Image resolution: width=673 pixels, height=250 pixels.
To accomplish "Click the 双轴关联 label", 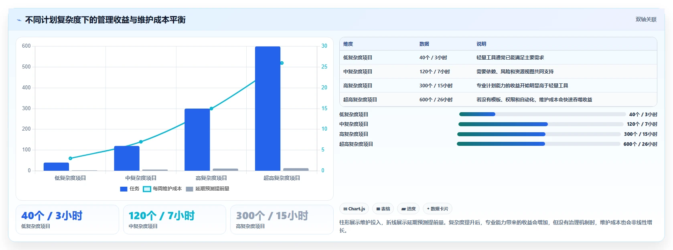I will [646, 19].
